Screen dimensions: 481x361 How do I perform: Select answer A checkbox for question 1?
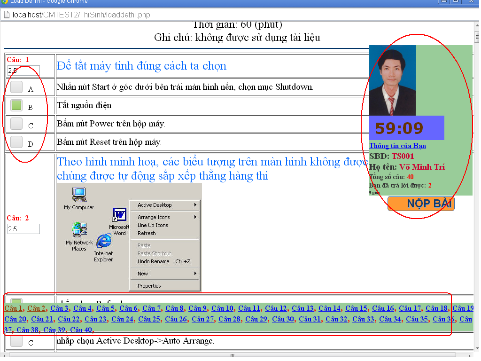point(16,87)
